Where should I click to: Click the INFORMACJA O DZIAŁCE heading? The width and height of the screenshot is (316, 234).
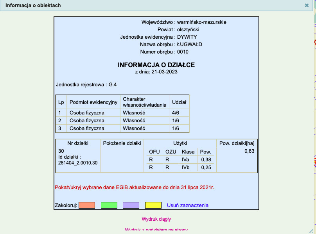click(x=156, y=65)
